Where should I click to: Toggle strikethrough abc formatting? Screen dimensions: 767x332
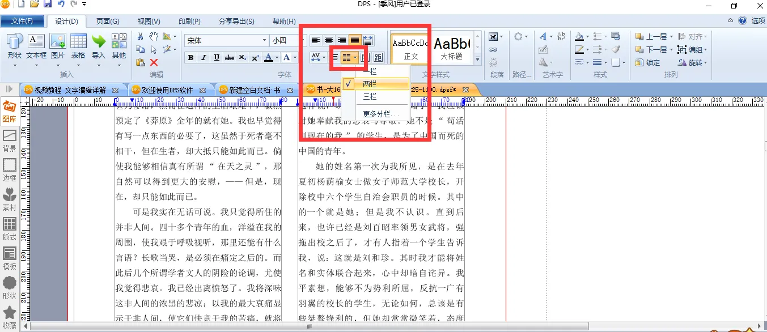(x=230, y=57)
